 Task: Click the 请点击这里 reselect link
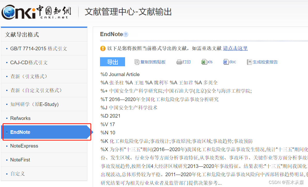[235, 48]
